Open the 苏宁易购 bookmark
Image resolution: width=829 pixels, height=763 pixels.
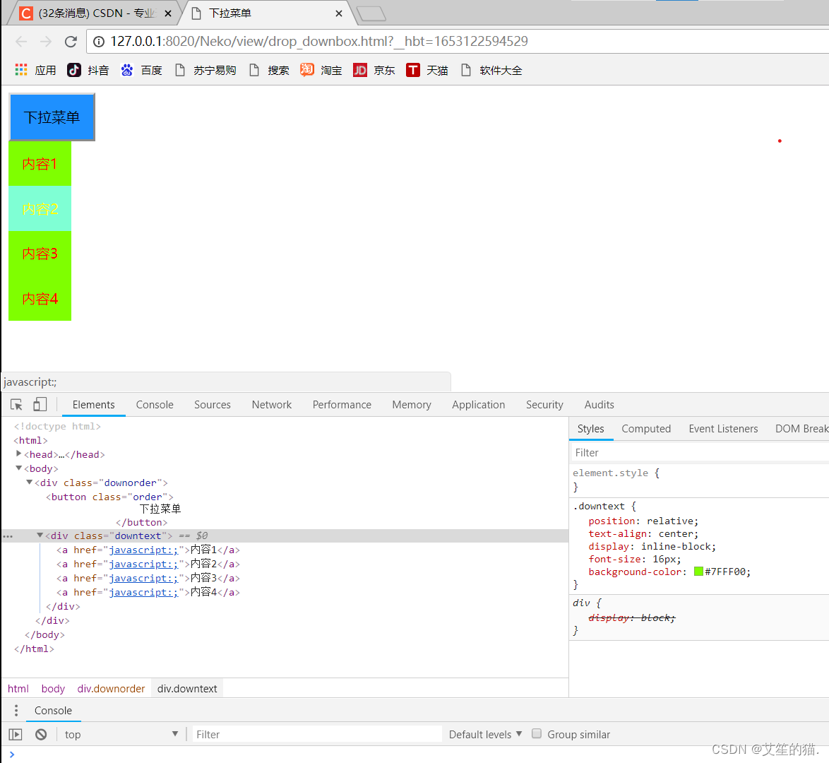[205, 70]
